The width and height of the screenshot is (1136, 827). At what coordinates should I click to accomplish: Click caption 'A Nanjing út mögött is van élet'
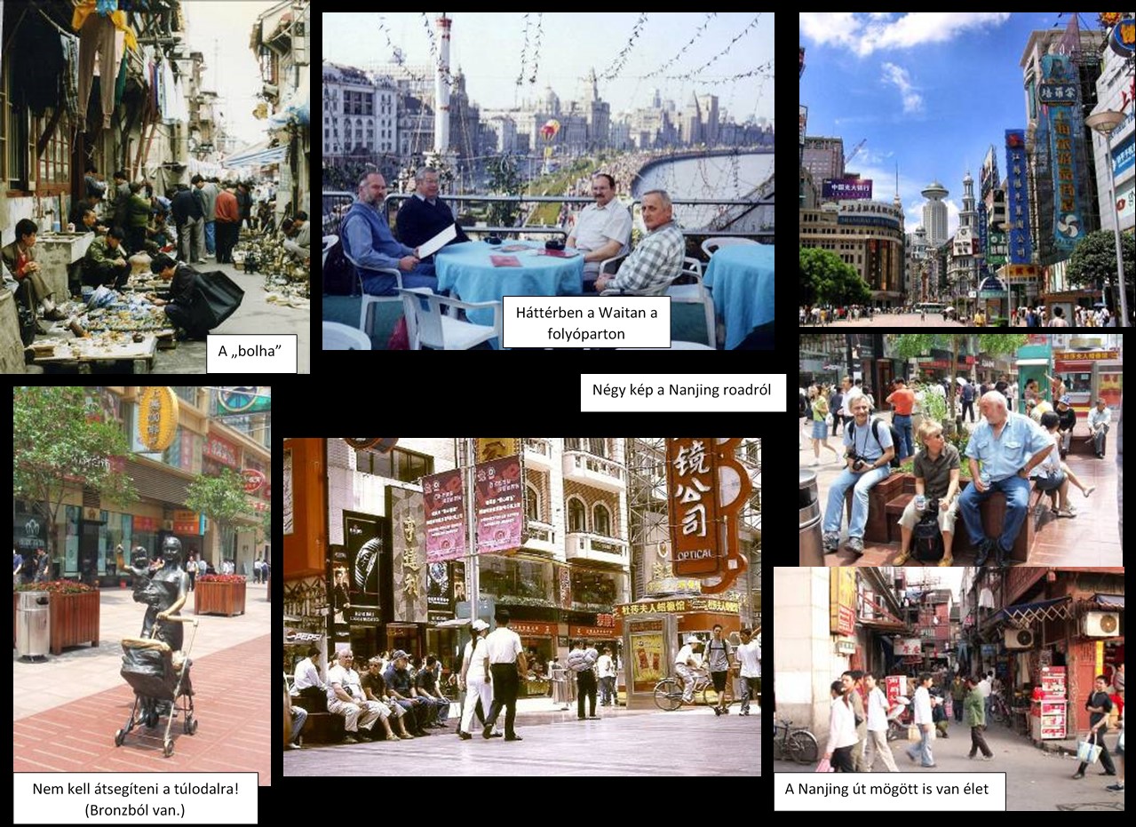tap(889, 791)
